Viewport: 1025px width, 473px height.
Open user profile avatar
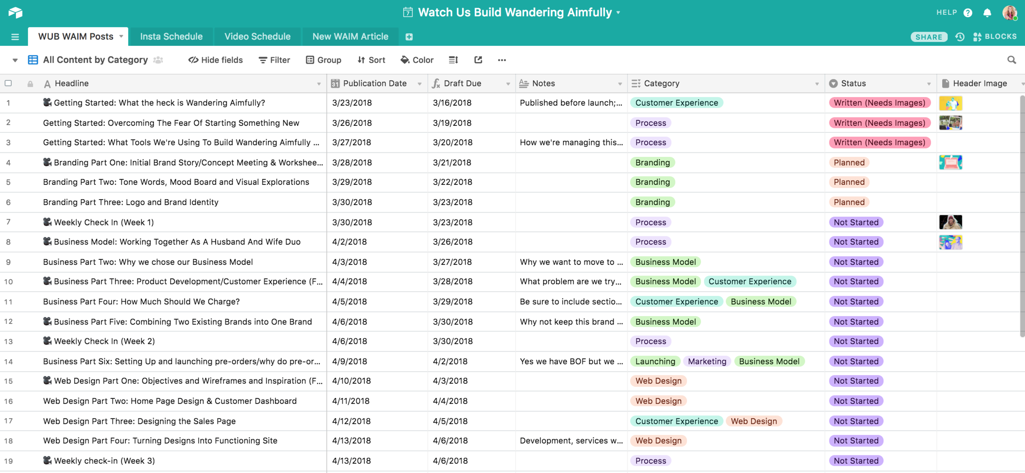(1009, 13)
